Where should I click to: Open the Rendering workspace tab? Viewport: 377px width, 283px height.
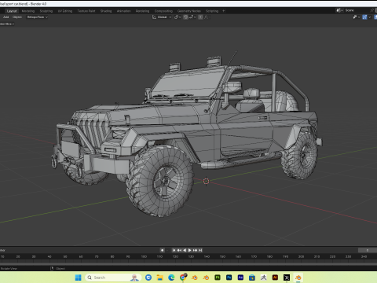coord(142,11)
